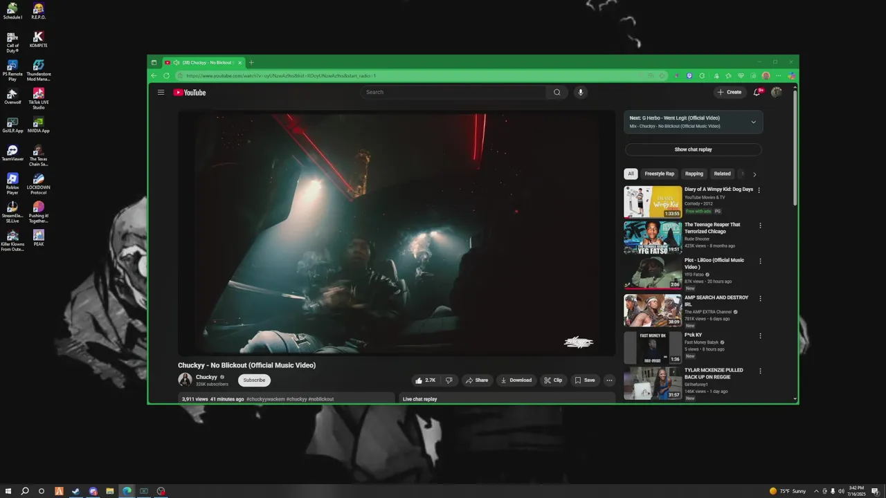Open Roblox Player desktop shortcut
The width and height of the screenshot is (886, 498).
[12, 183]
